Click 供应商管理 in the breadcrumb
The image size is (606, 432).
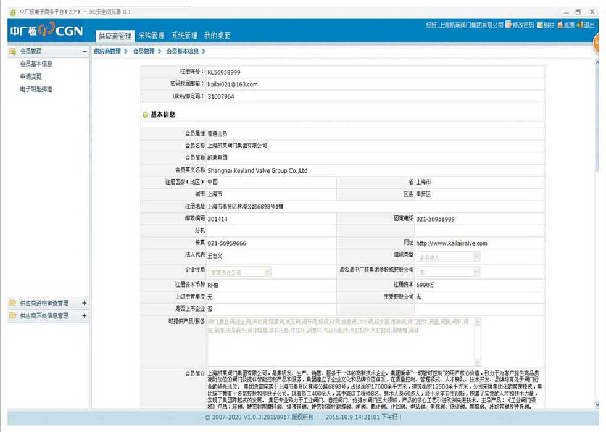(107, 51)
